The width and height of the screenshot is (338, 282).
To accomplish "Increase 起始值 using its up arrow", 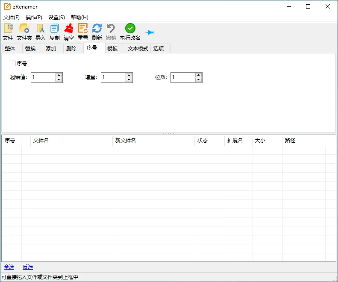I will 59,75.
